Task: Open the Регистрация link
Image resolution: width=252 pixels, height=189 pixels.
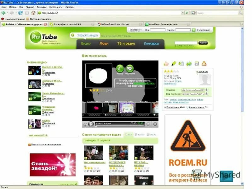Action: [203, 30]
